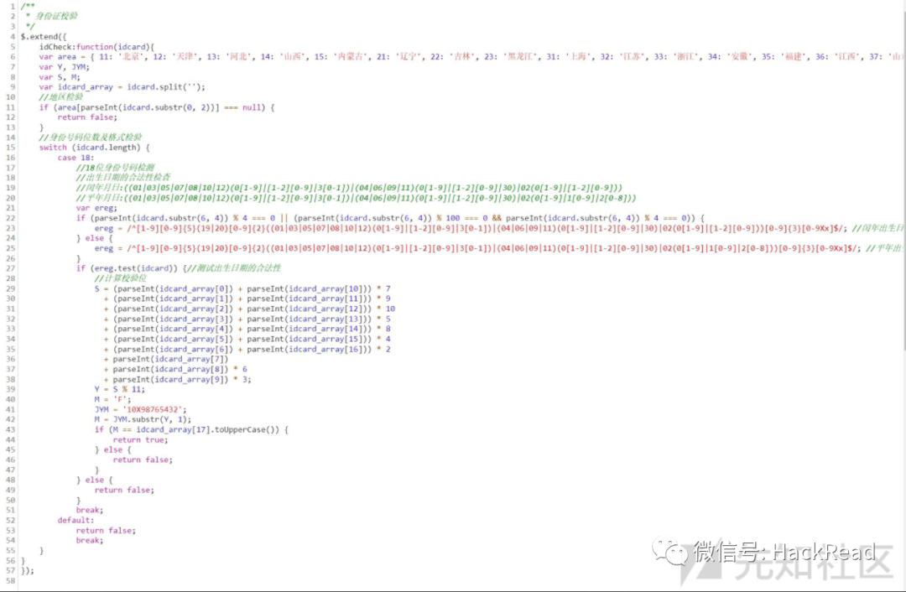Click the 'var ereg;' declaration
Viewport: 906px width, 592px height.
coord(96,208)
